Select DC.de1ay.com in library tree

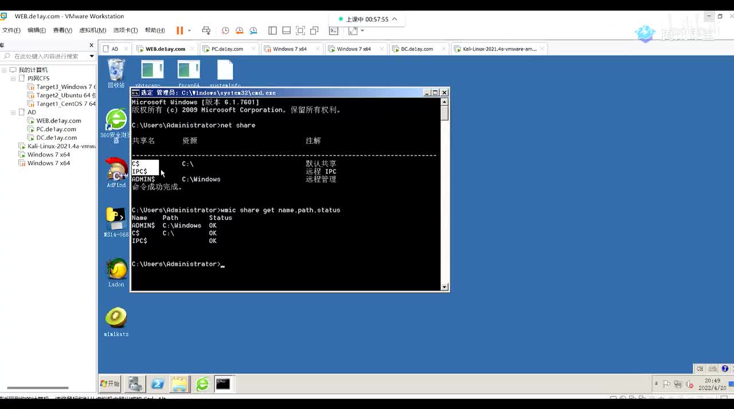point(52,138)
